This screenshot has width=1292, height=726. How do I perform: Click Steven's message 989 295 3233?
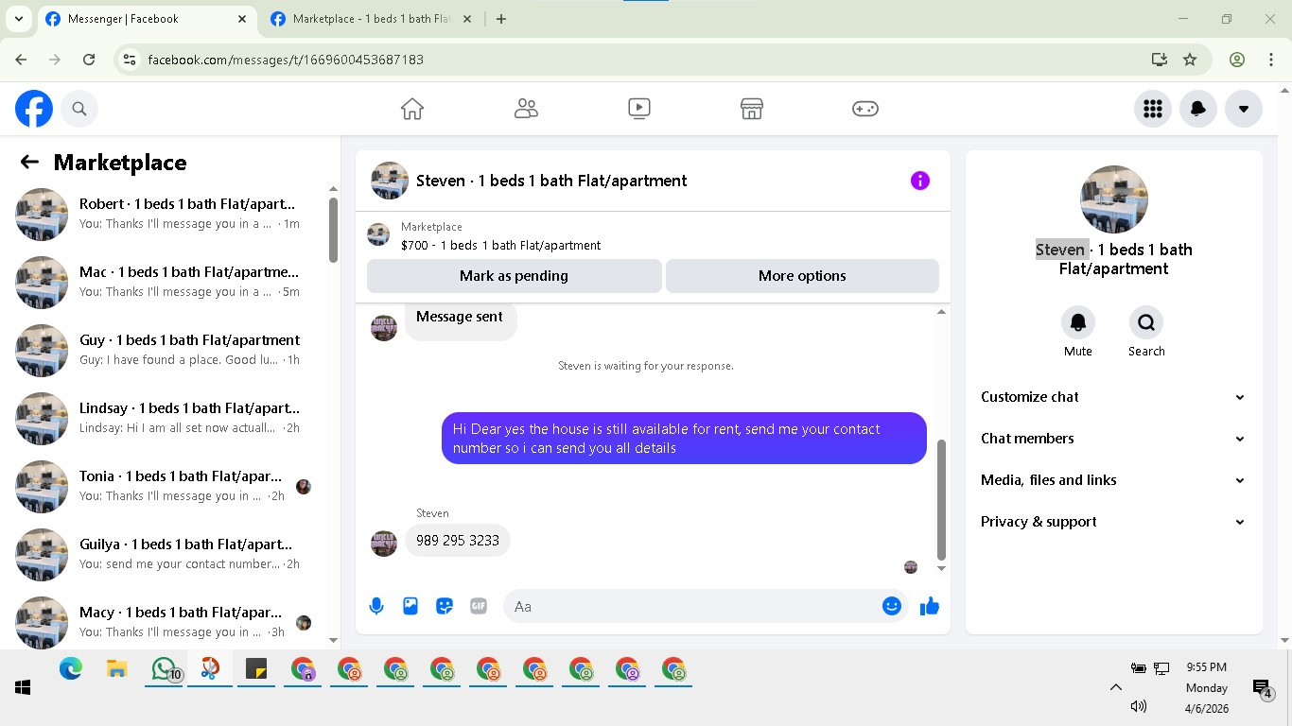pos(458,541)
